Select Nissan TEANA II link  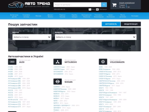pos(56,110)
